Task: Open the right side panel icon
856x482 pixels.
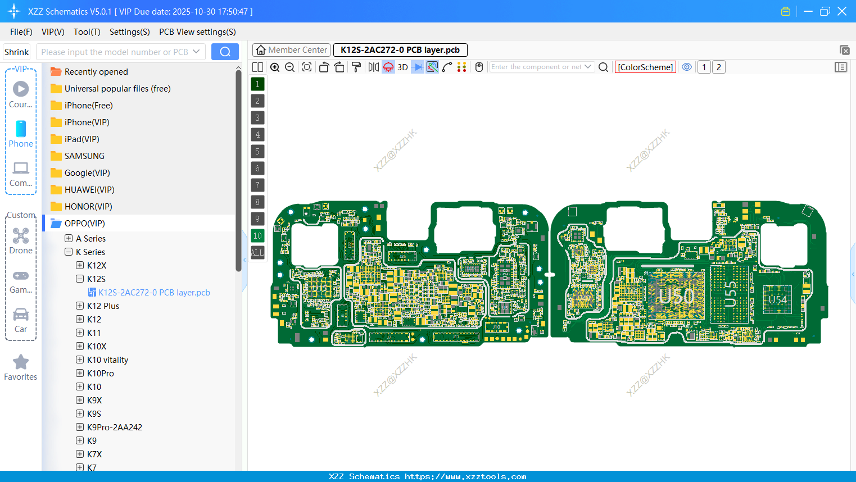Action: tap(841, 67)
